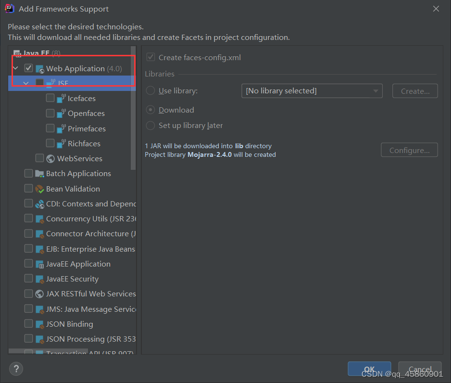
Task: Click the Batch Applications folder icon
Action: coord(39,174)
